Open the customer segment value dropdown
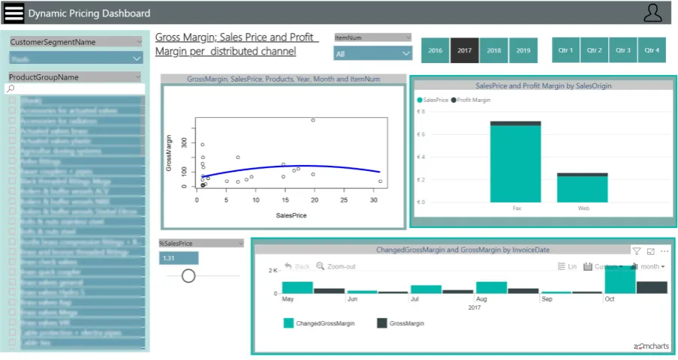Image resolution: width=678 pixels, height=360 pixels. (76, 58)
